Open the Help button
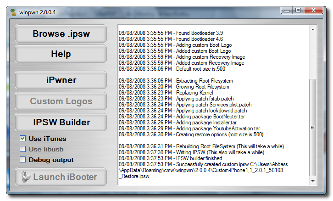The width and height of the screenshot is (333, 201). click(x=61, y=54)
